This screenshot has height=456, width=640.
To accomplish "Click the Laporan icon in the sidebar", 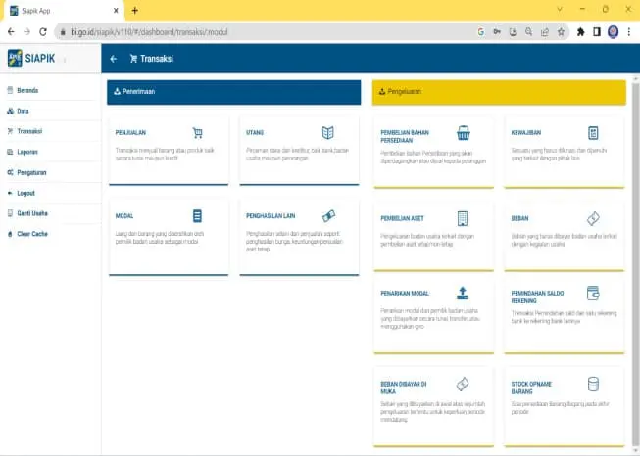I will click(10, 152).
